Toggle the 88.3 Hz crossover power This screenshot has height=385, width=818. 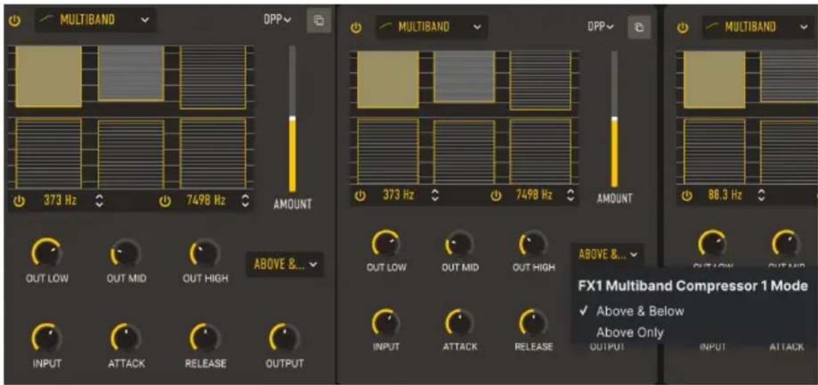687,195
